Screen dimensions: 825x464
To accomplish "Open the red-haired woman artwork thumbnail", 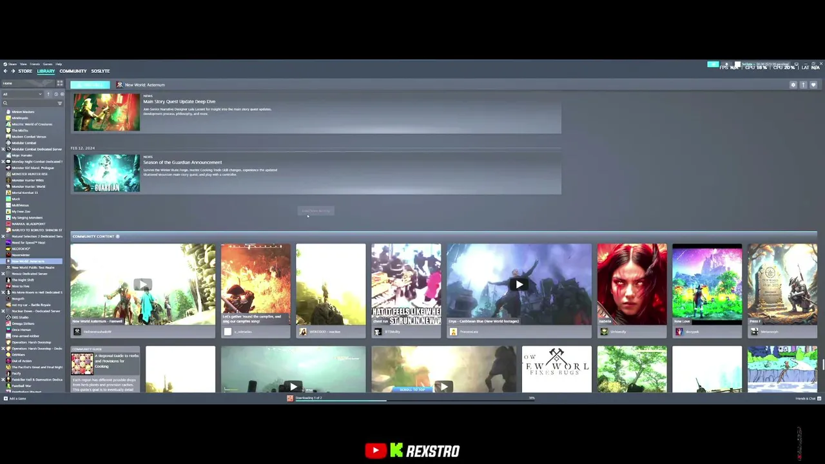I will (632, 284).
